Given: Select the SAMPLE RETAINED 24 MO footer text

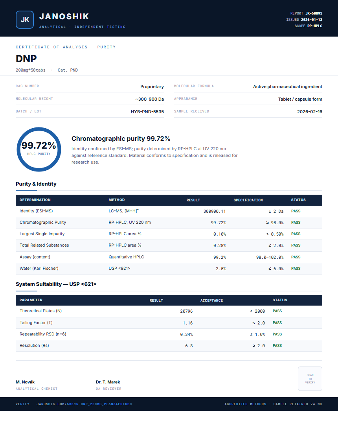Looking at the screenshot, I should pos(298,404).
